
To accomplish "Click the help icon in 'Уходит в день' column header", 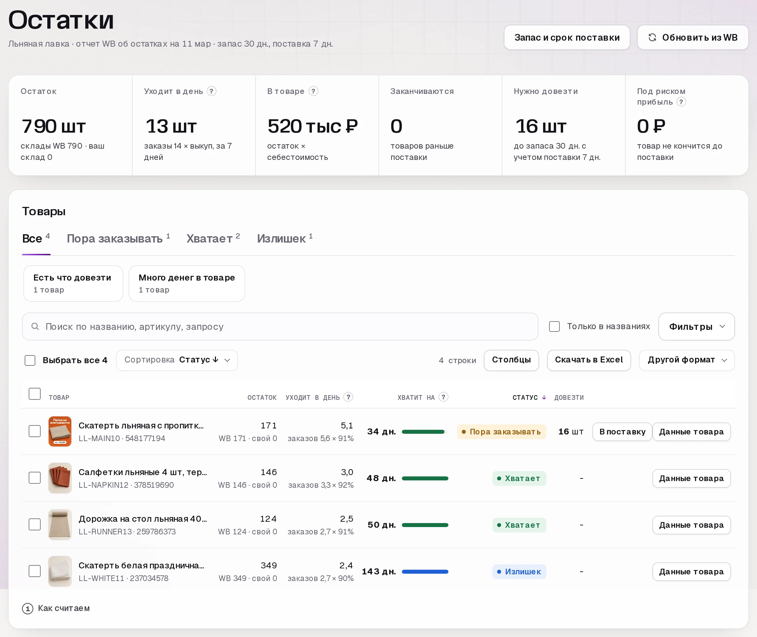I will pos(348,397).
